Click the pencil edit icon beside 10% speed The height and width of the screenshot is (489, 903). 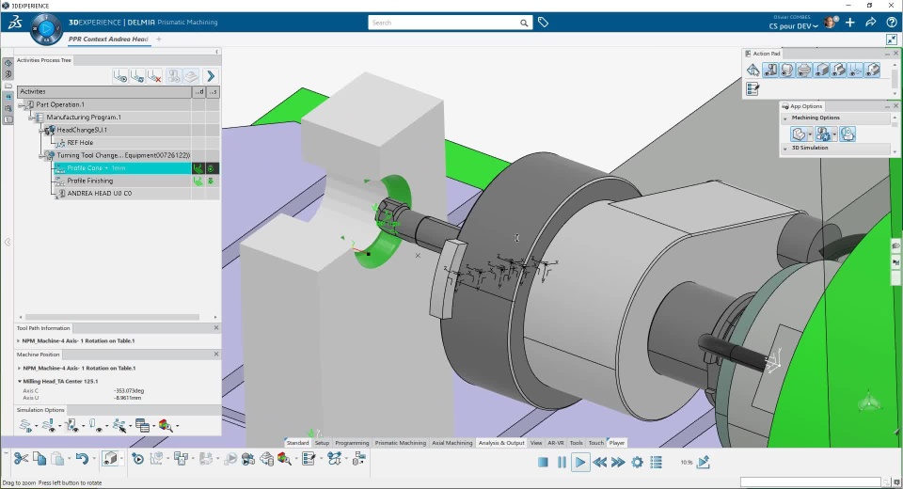(x=704, y=462)
